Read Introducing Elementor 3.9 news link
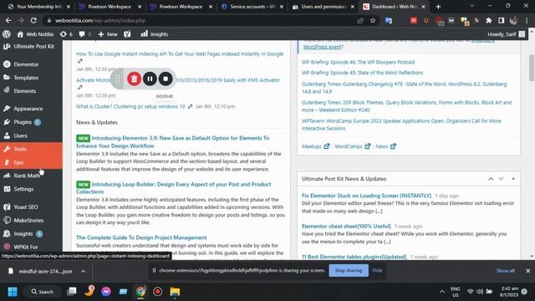The height and width of the screenshot is (301, 535). [173, 141]
